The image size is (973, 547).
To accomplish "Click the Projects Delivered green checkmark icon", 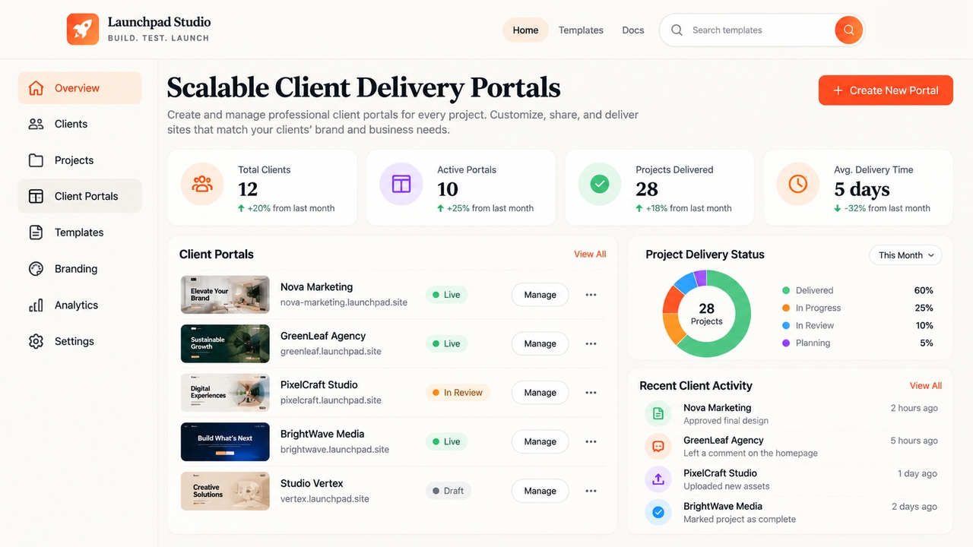I will 600,184.
